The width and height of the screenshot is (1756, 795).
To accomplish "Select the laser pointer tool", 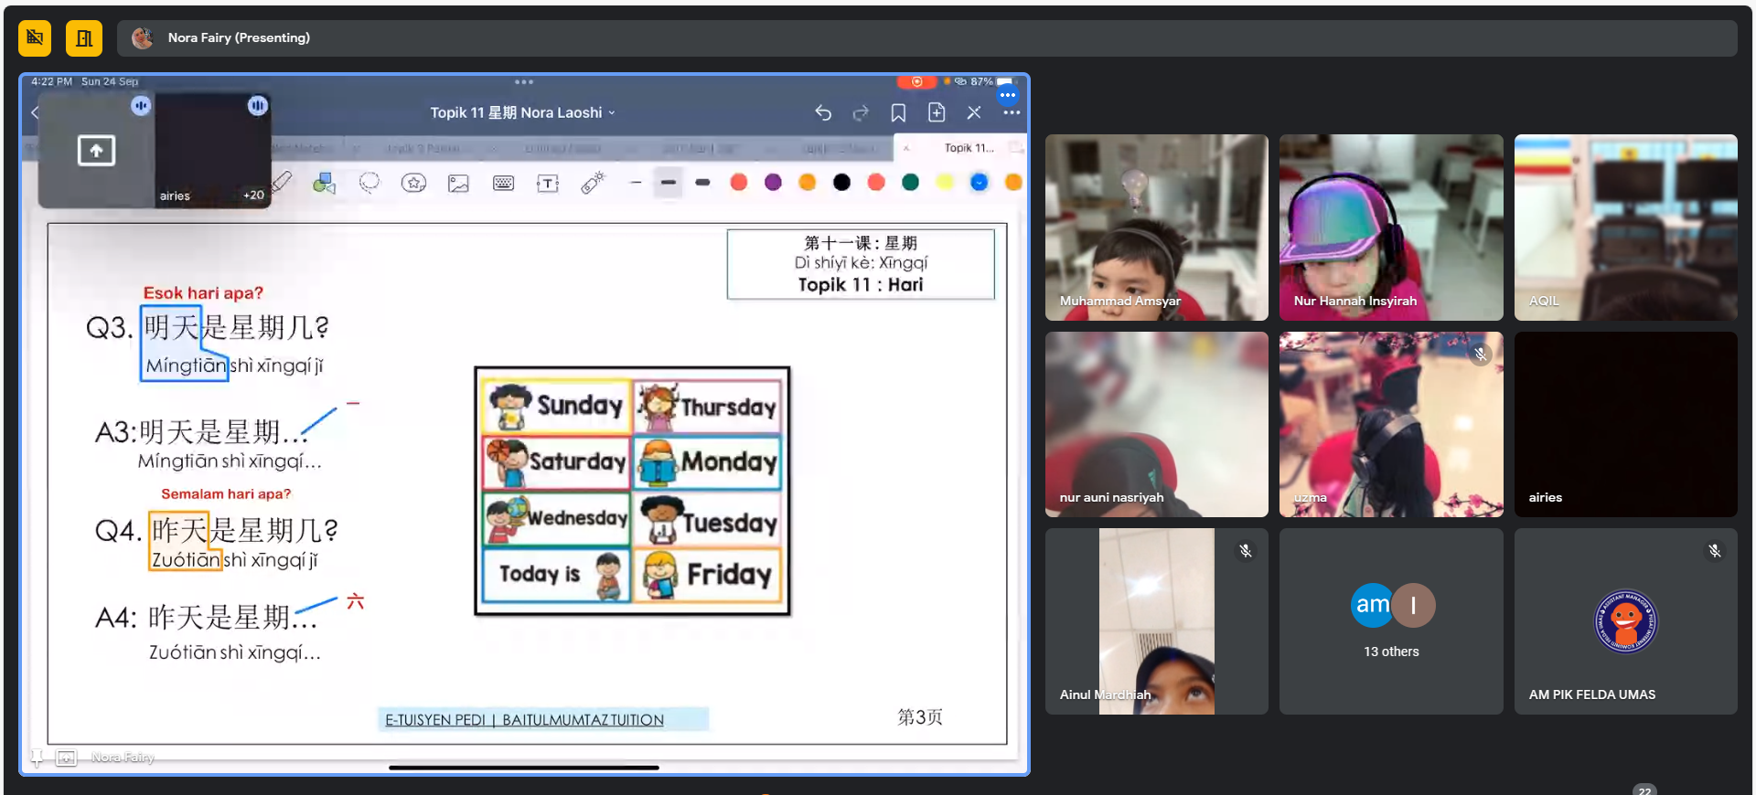I will point(593,183).
